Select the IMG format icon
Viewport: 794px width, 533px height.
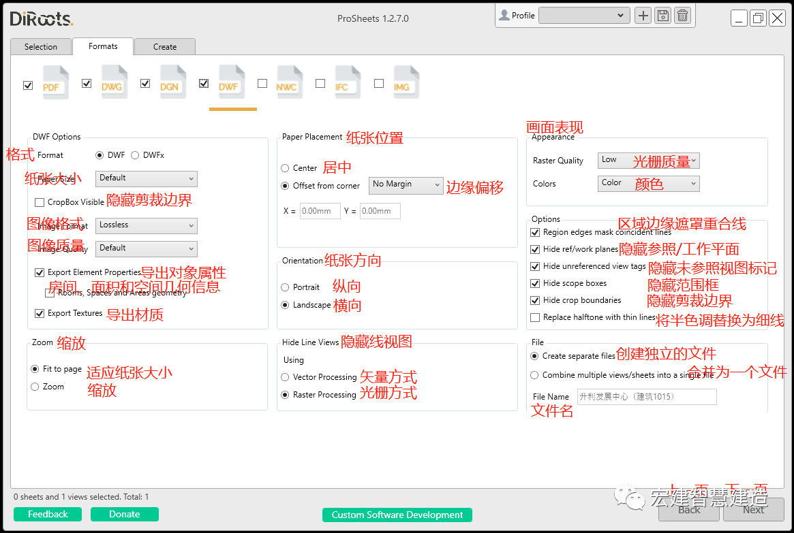click(x=406, y=82)
